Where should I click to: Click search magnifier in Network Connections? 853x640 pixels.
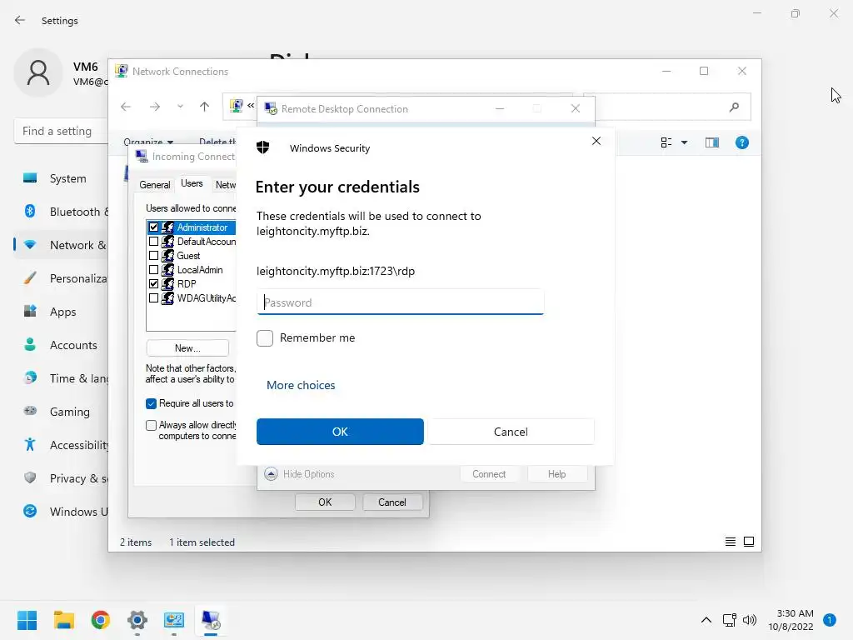coord(735,107)
